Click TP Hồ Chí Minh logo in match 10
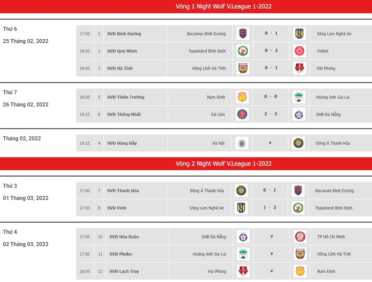 [300, 237]
